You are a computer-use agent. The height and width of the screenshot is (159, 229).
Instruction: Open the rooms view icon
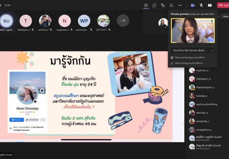pyautogui.click(x=171, y=5)
